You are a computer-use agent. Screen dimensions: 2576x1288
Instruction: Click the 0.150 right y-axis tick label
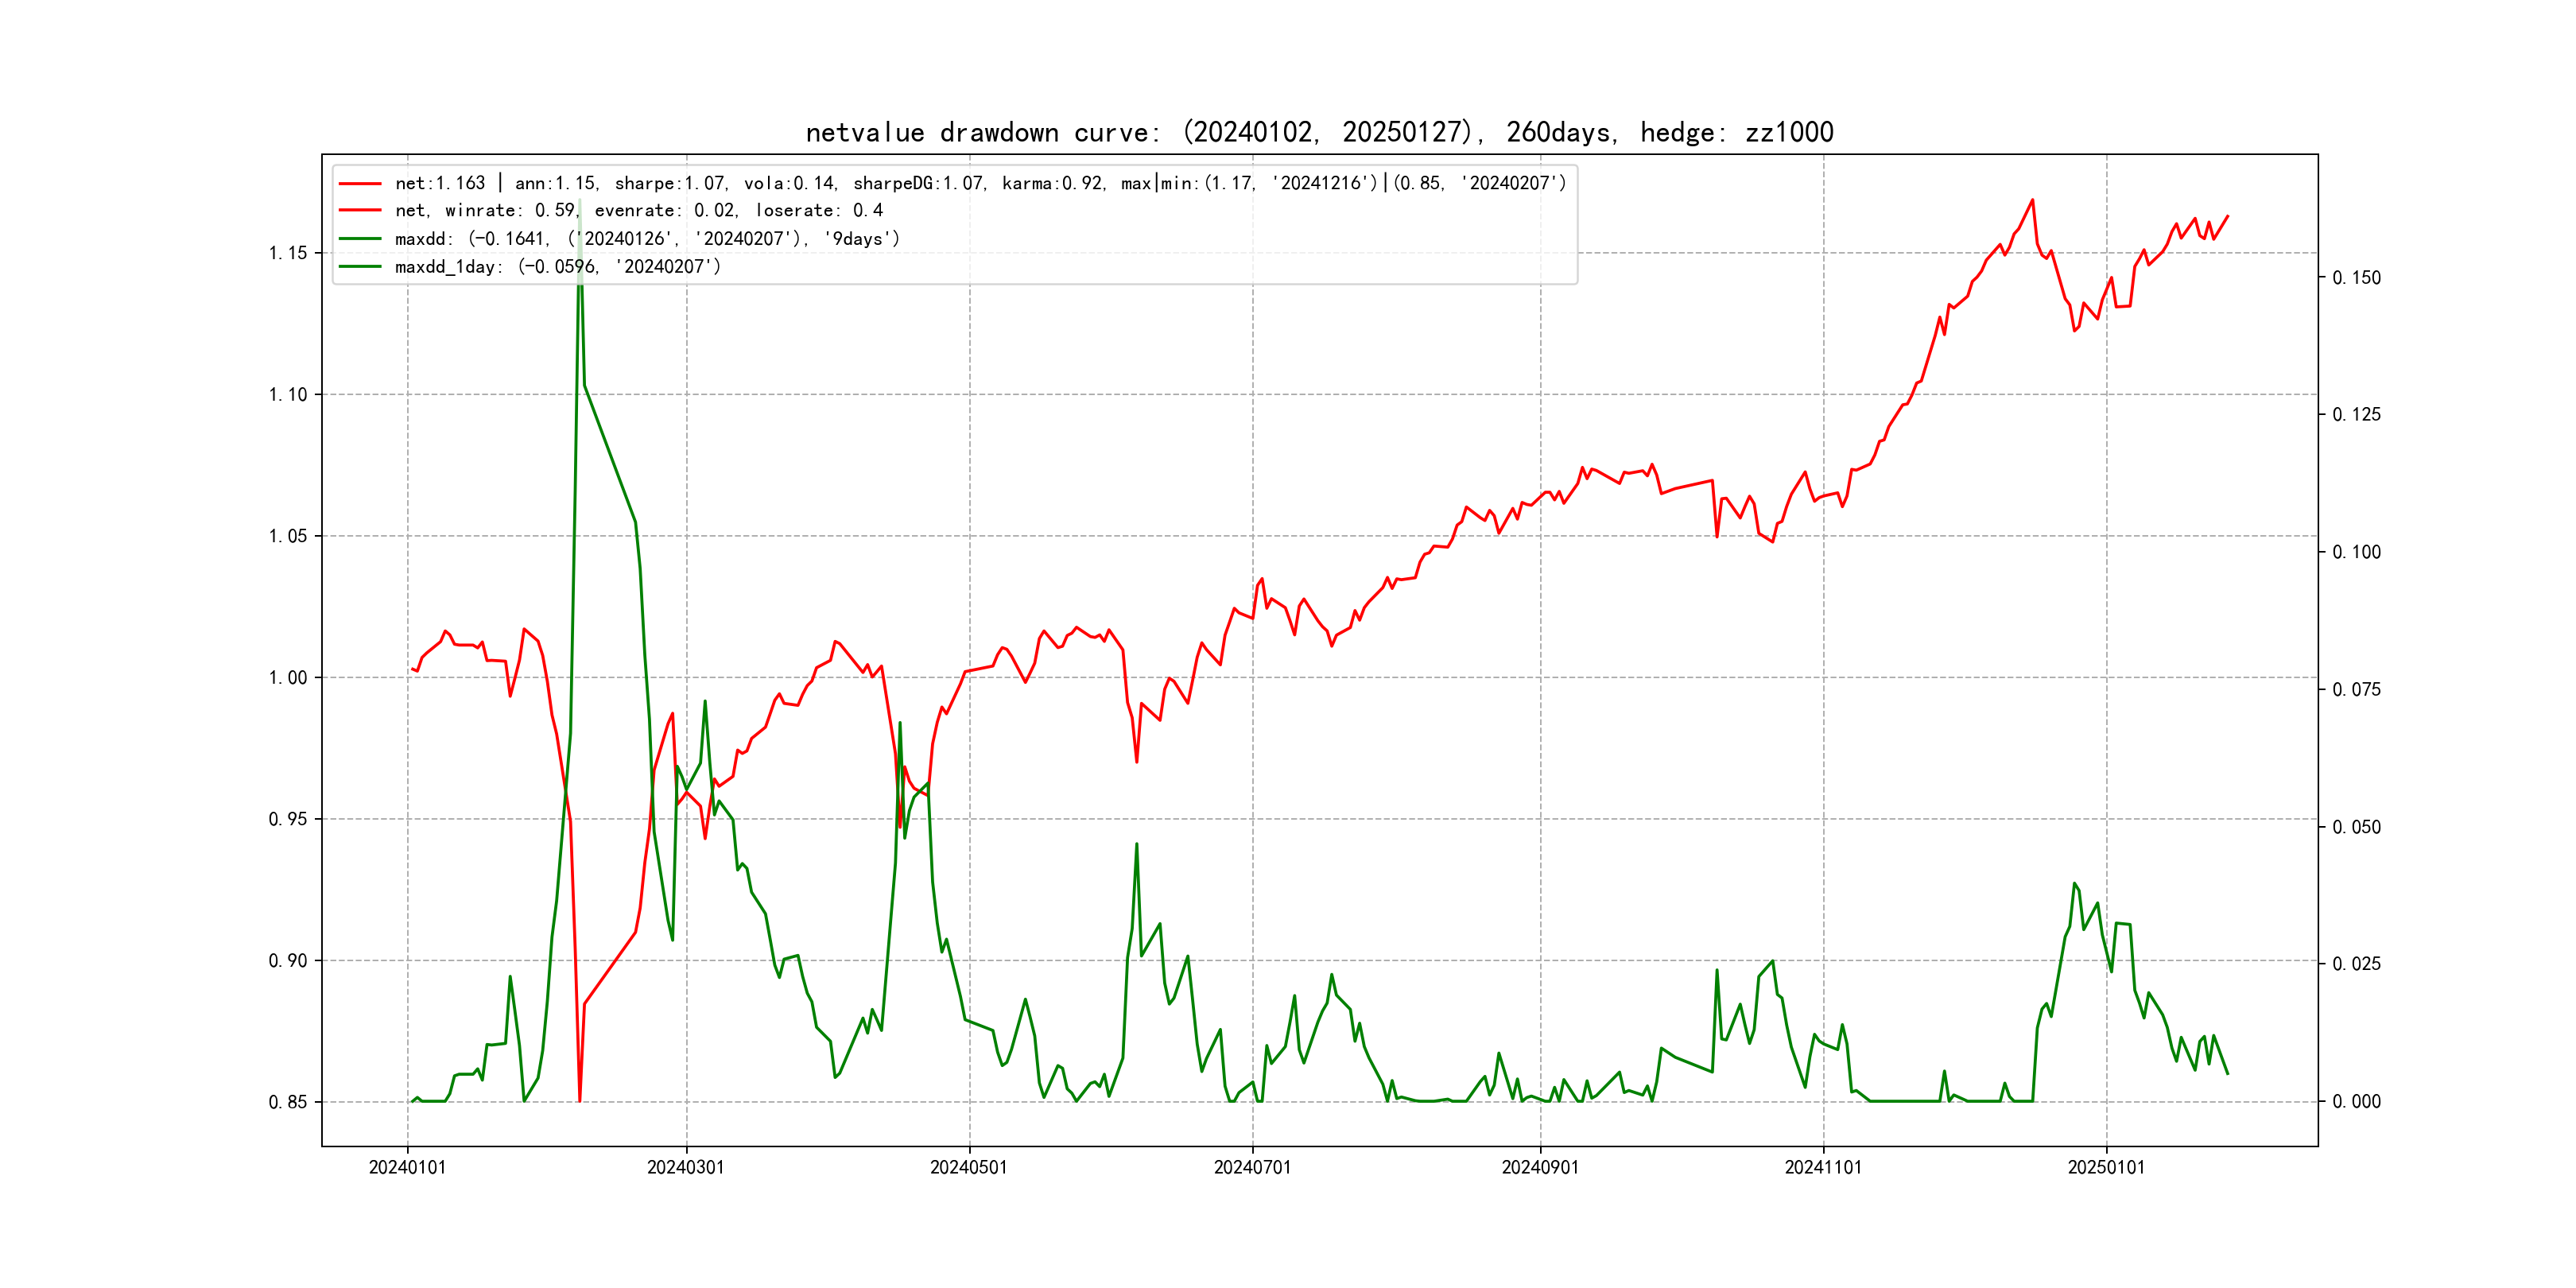pos(2356,278)
